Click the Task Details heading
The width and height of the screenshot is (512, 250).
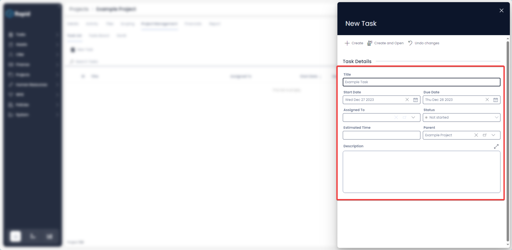[x=357, y=61]
